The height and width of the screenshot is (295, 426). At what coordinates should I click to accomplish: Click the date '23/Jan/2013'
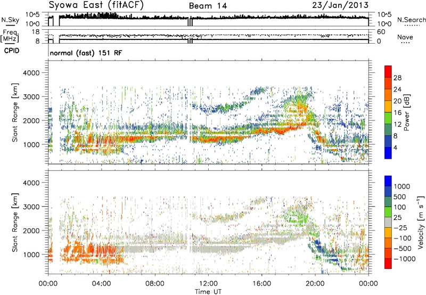click(340, 5)
